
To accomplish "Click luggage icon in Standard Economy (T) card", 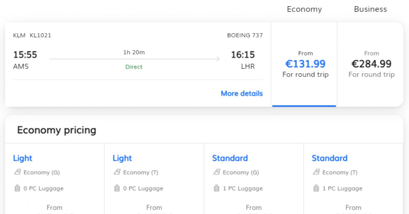I will (316, 188).
